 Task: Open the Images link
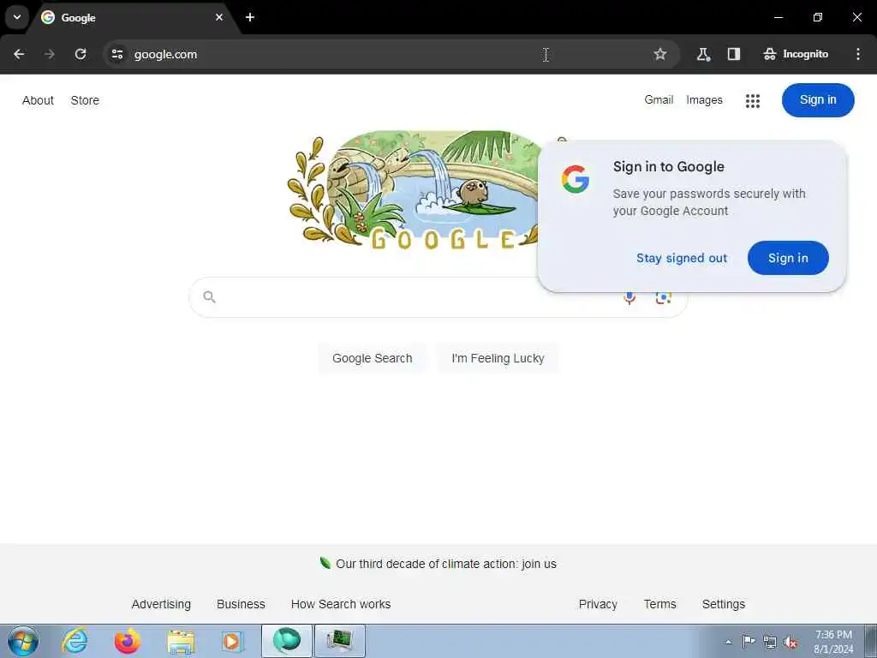point(704,99)
